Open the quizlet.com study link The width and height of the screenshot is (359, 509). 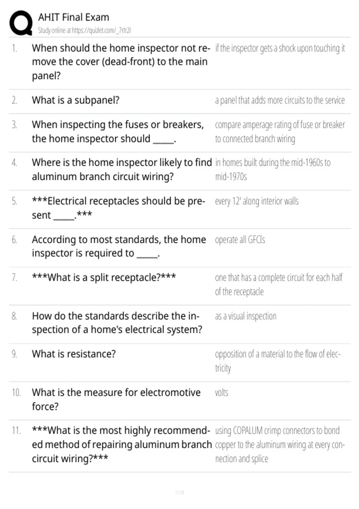(84, 30)
